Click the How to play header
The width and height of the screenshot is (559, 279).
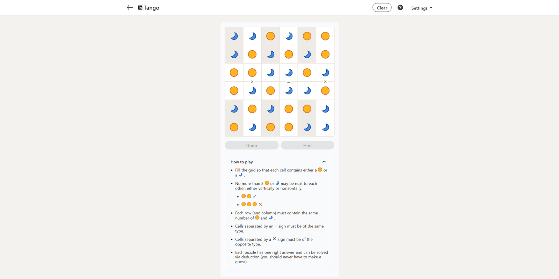242,162
